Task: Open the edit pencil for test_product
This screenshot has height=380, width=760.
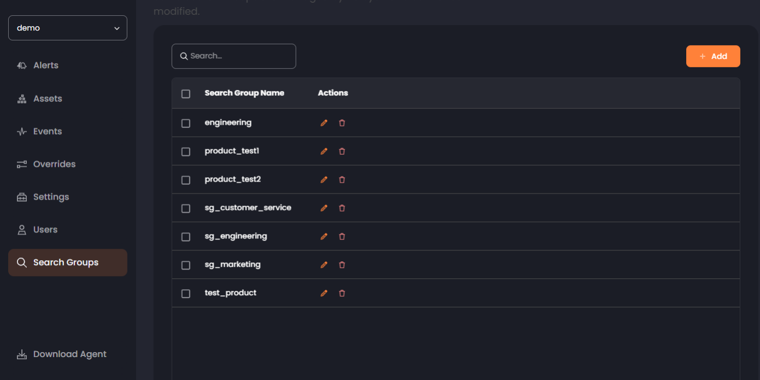Action: click(324, 293)
